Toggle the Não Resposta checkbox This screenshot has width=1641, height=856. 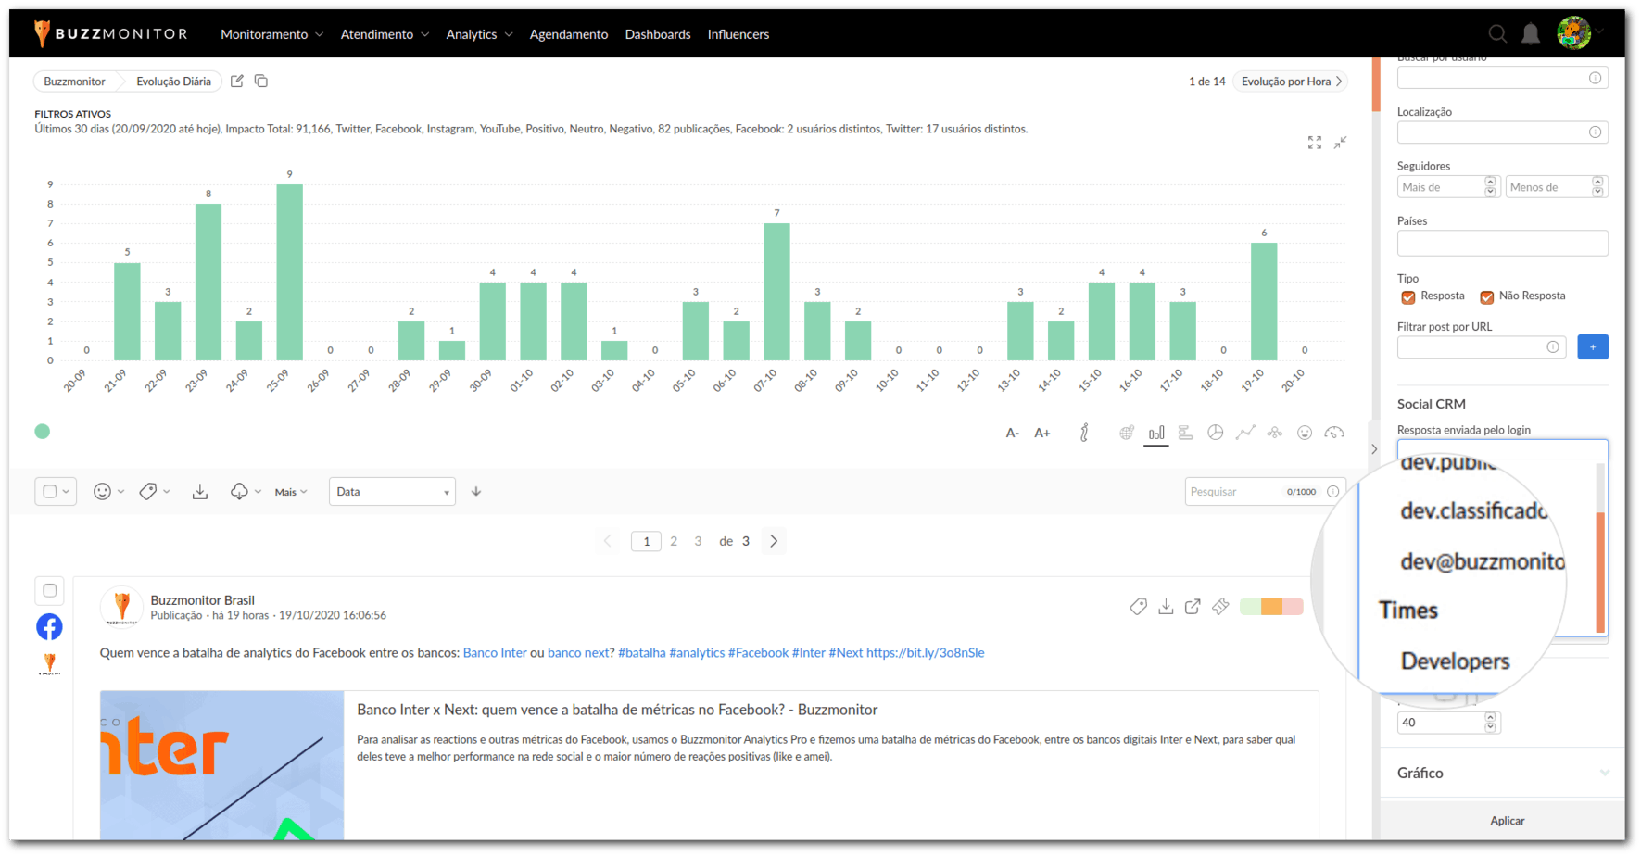pyautogui.click(x=1487, y=296)
